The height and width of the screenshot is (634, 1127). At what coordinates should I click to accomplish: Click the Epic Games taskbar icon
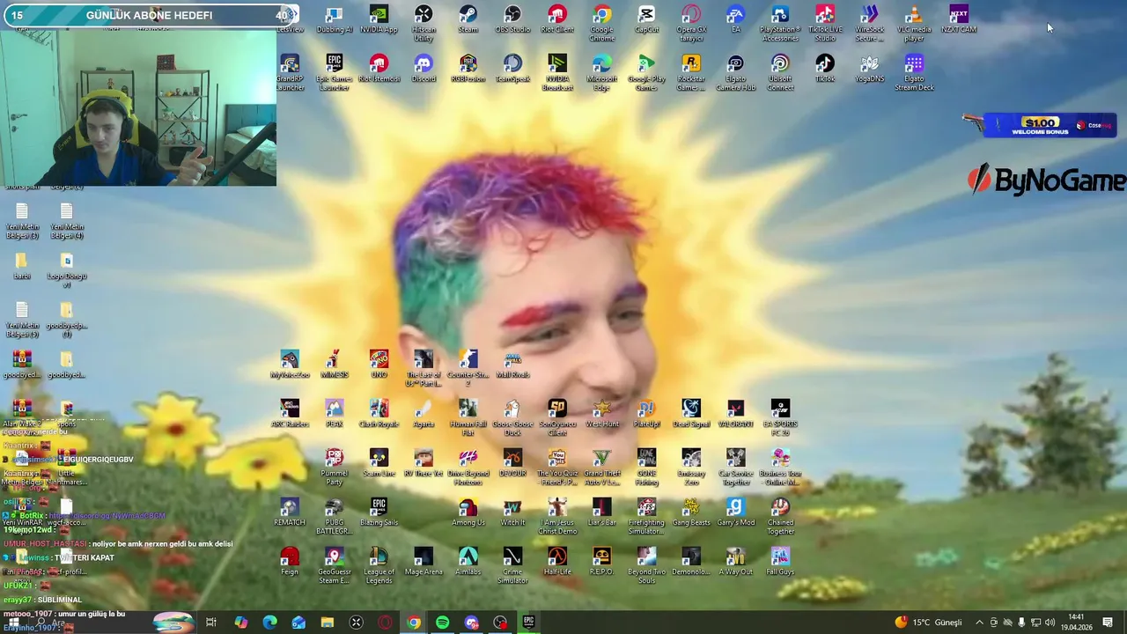click(528, 623)
